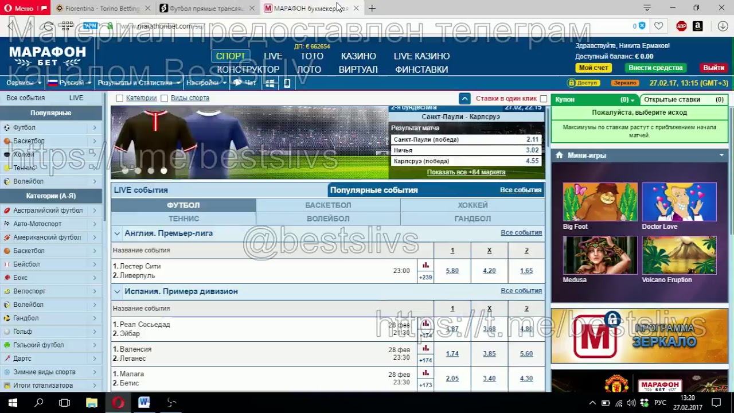This screenshot has height=413, width=734.
Task: Open Task View on taskbar
Action: 65,403
